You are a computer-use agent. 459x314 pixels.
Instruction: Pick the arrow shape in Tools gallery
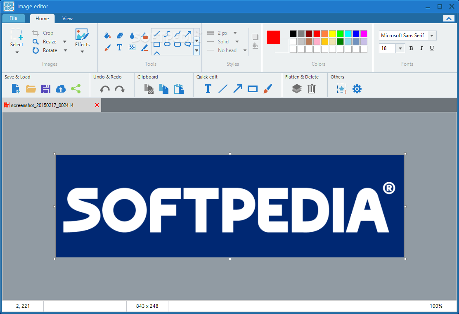click(x=188, y=34)
